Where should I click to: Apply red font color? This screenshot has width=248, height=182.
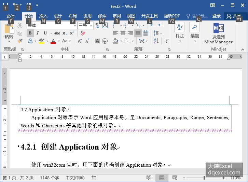tap(53, 41)
